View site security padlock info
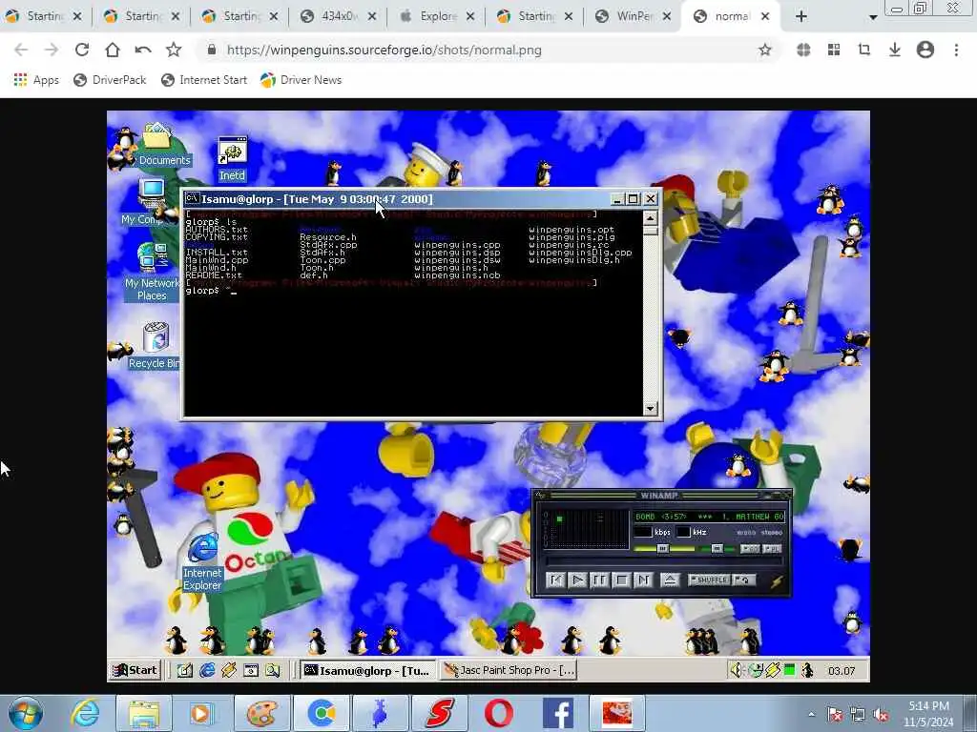Viewport: 977px width, 732px height. [x=212, y=50]
